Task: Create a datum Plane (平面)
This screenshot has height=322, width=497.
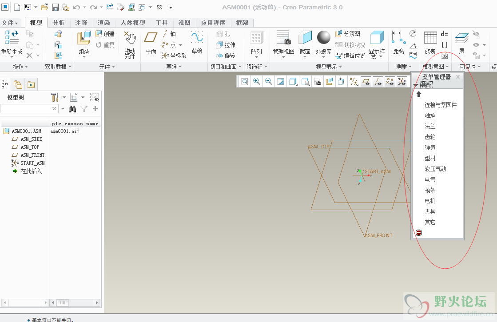Action: 151,37
